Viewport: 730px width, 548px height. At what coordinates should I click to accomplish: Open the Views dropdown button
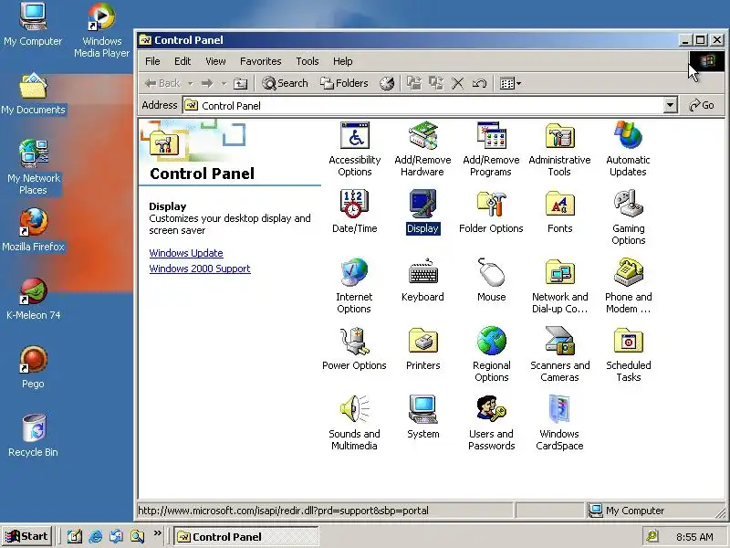(510, 83)
